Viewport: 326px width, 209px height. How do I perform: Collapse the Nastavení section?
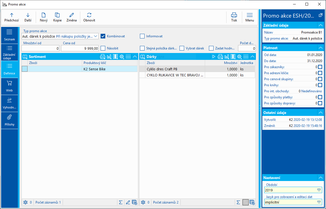tap(321, 178)
